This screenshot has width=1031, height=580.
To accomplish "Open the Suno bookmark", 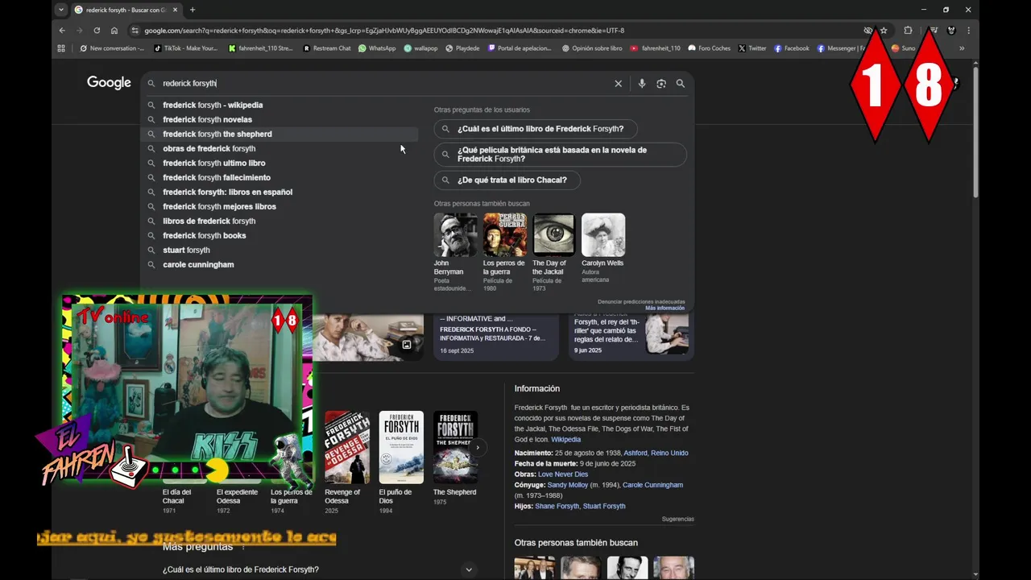I will pos(903,48).
